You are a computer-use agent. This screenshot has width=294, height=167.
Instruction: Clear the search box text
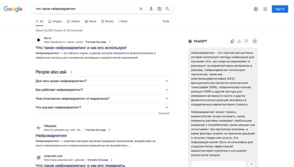(141, 9)
